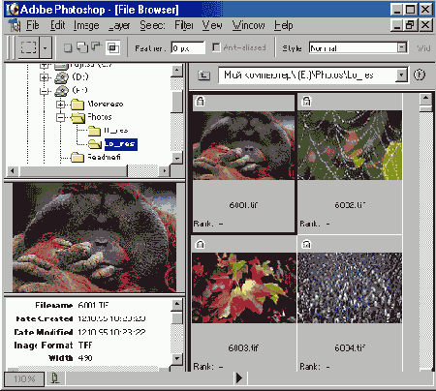This screenshot has height=391, width=436.
Task: Open the Select menu
Action: [152, 25]
